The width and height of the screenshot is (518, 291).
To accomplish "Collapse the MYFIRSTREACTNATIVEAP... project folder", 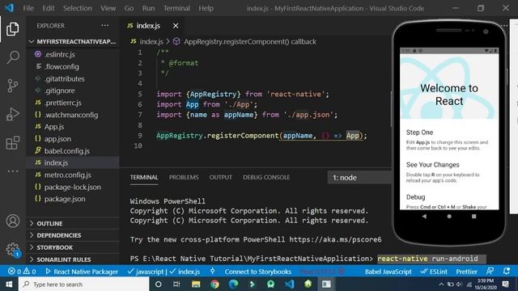I will pos(73,41).
